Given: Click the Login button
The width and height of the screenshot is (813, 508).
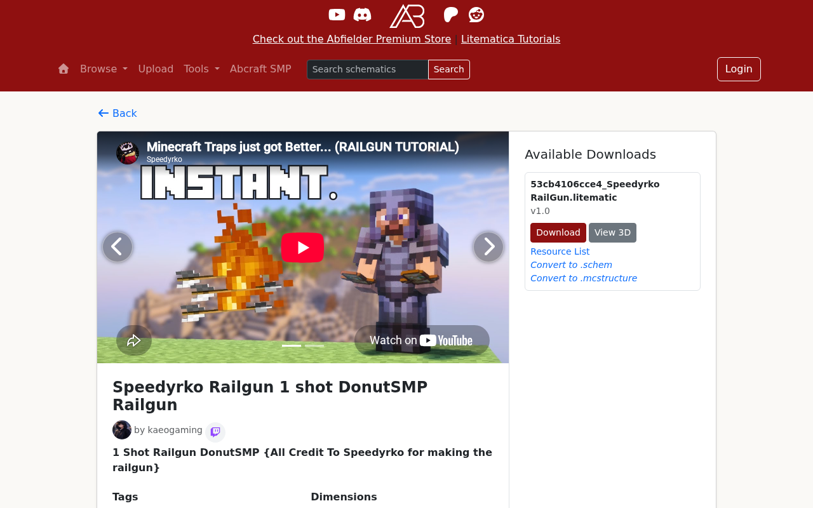Looking at the screenshot, I should pyautogui.click(x=739, y=69).
